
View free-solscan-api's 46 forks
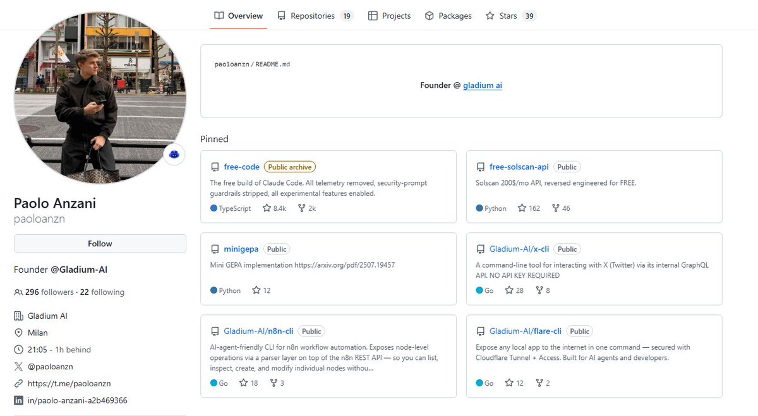[x=561, y=208]
